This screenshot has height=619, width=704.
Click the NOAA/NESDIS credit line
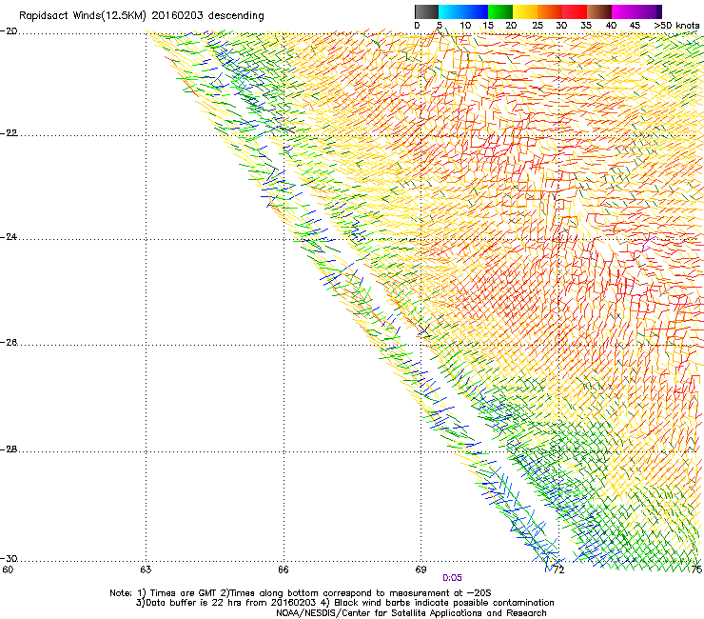coord(411,613)
